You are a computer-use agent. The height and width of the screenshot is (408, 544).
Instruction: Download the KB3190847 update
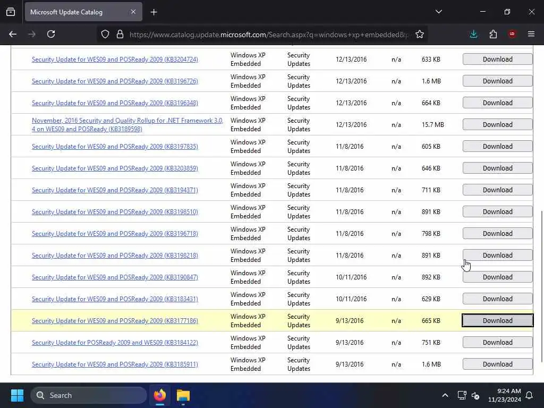tap(497, 277)
